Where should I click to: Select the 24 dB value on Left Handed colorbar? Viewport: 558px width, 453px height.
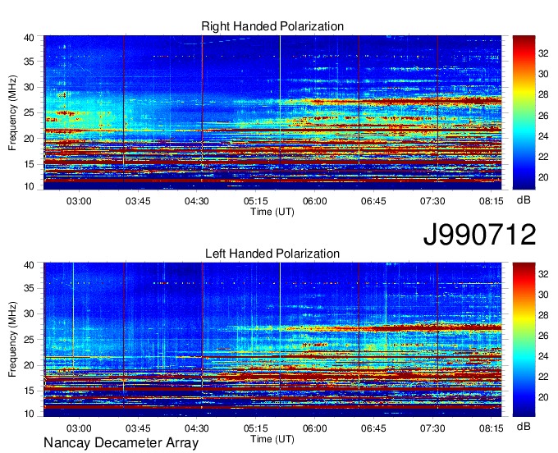tap(543, 356)
